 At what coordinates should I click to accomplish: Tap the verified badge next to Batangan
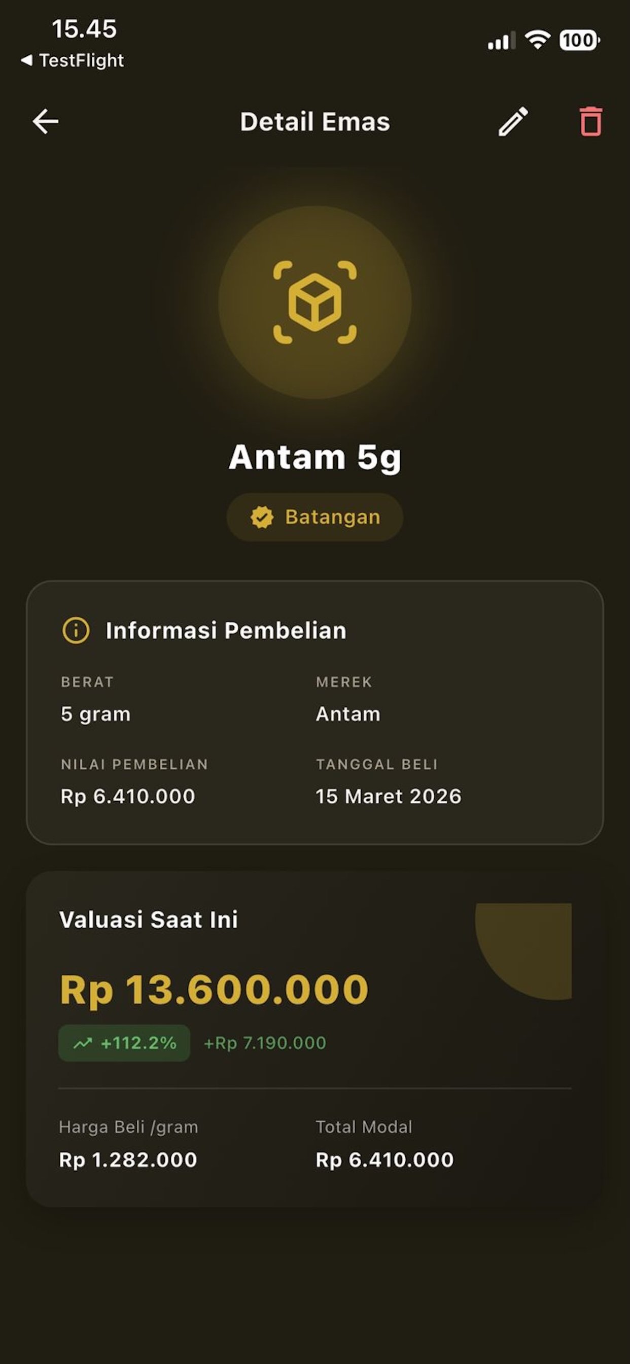point(262,517)
